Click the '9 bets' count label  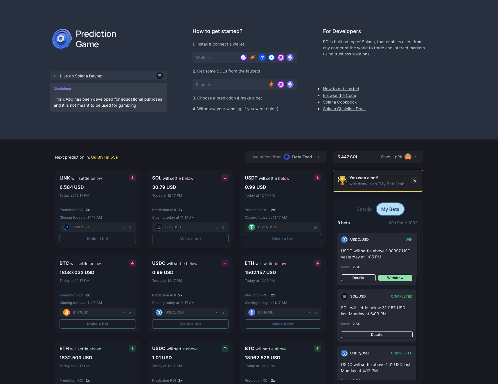pyautogui.click(x=344, y=223)
